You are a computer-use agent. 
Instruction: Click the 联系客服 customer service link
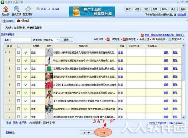[182, 15]
